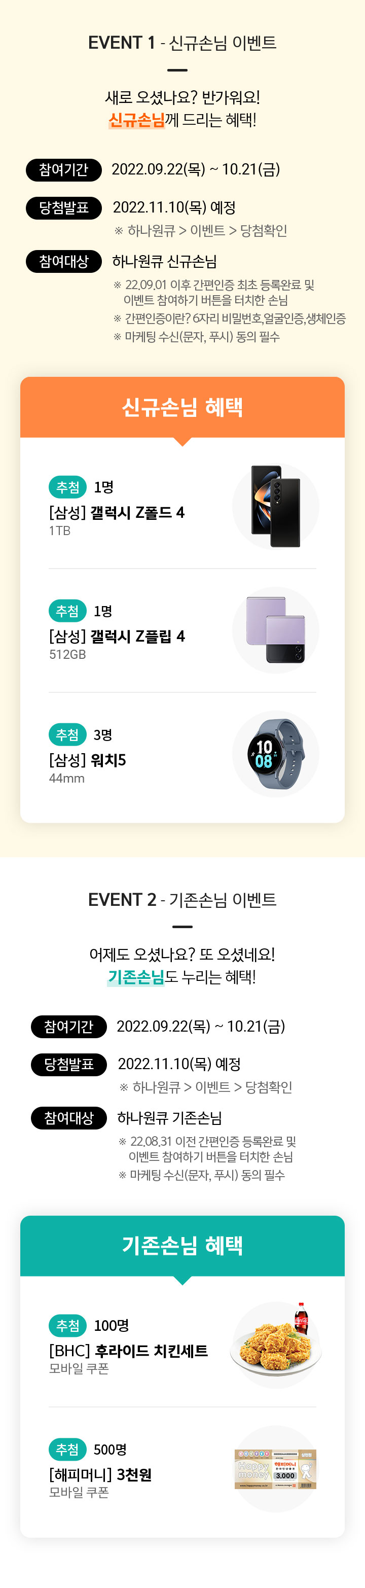Click the Samsung Watch5 product image
Image resolution: width=365 pixels, height=1588 pixels.
tap(276, 753)
